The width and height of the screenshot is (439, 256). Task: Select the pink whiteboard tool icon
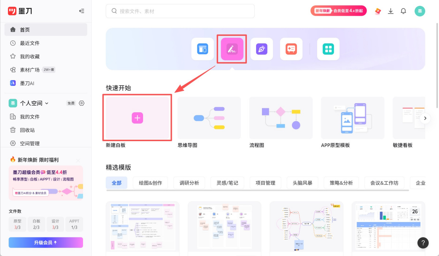coord(232,49)
